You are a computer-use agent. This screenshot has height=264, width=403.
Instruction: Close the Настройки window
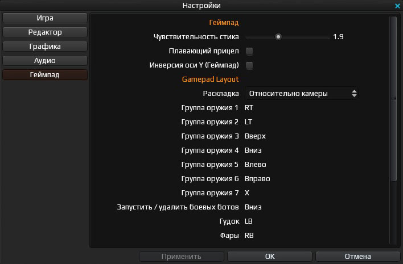(x=397, y=6)
